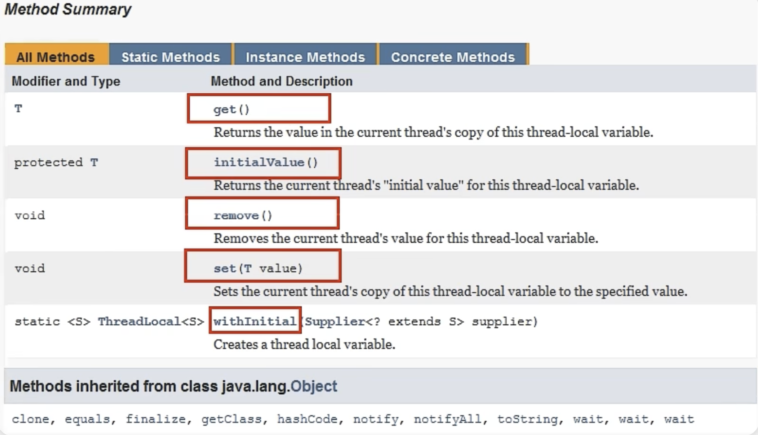
Task: Open the set method link
Action: click(x=225, y=268)
